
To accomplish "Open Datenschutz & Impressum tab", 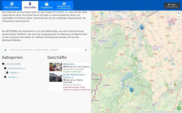I will [64, 6].
